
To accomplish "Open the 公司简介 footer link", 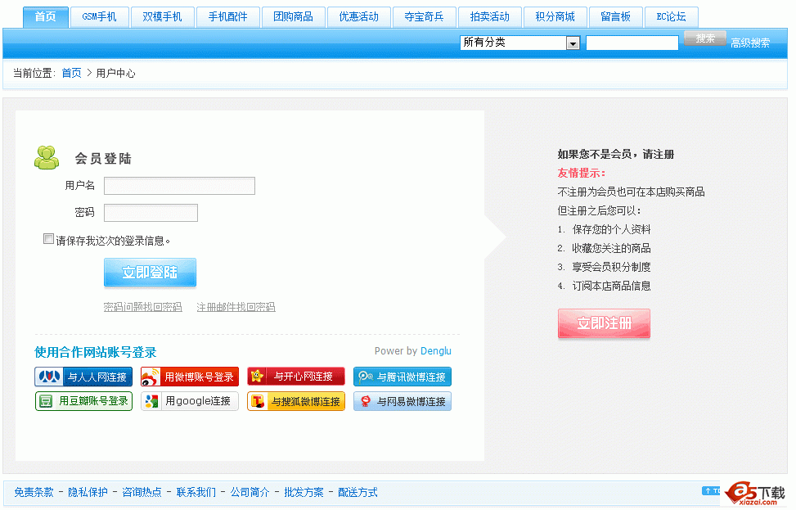I will (x=250, y=492).
